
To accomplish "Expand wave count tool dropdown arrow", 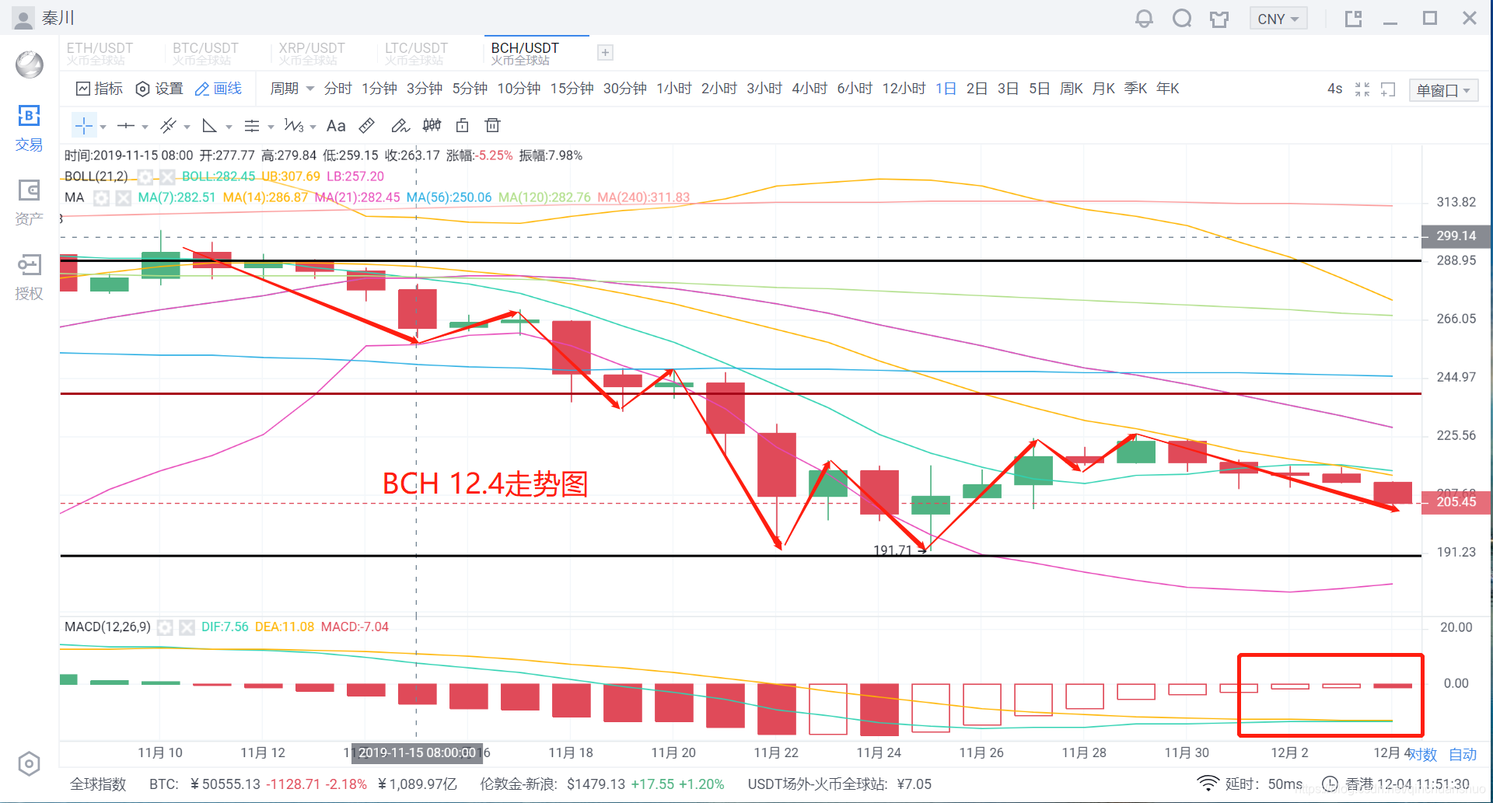I will (313, 127).
